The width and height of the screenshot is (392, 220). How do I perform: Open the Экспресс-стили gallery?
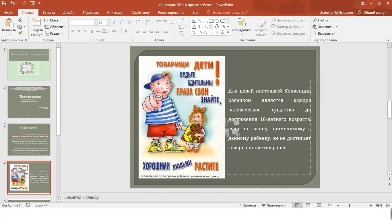tap(262, 27)
